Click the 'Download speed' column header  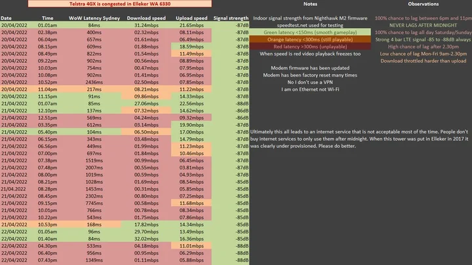click(x=146, y=18)
